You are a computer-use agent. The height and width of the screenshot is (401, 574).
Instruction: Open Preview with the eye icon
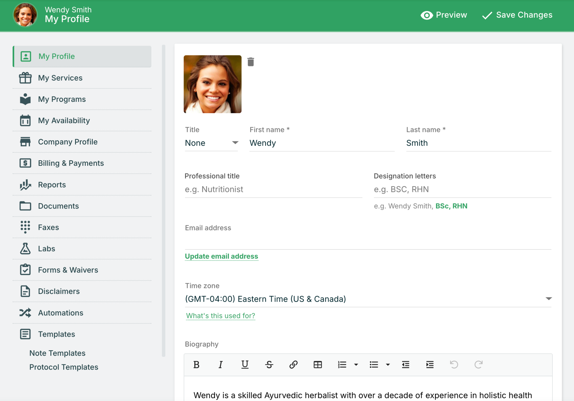coord(444,15)
